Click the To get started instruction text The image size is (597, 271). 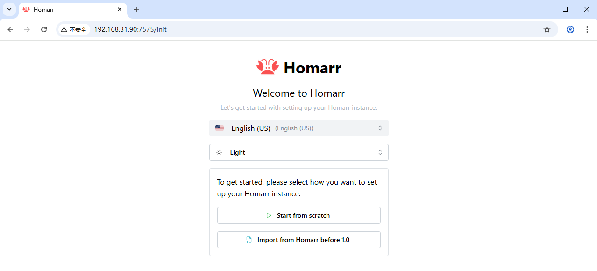click(297, 188)
